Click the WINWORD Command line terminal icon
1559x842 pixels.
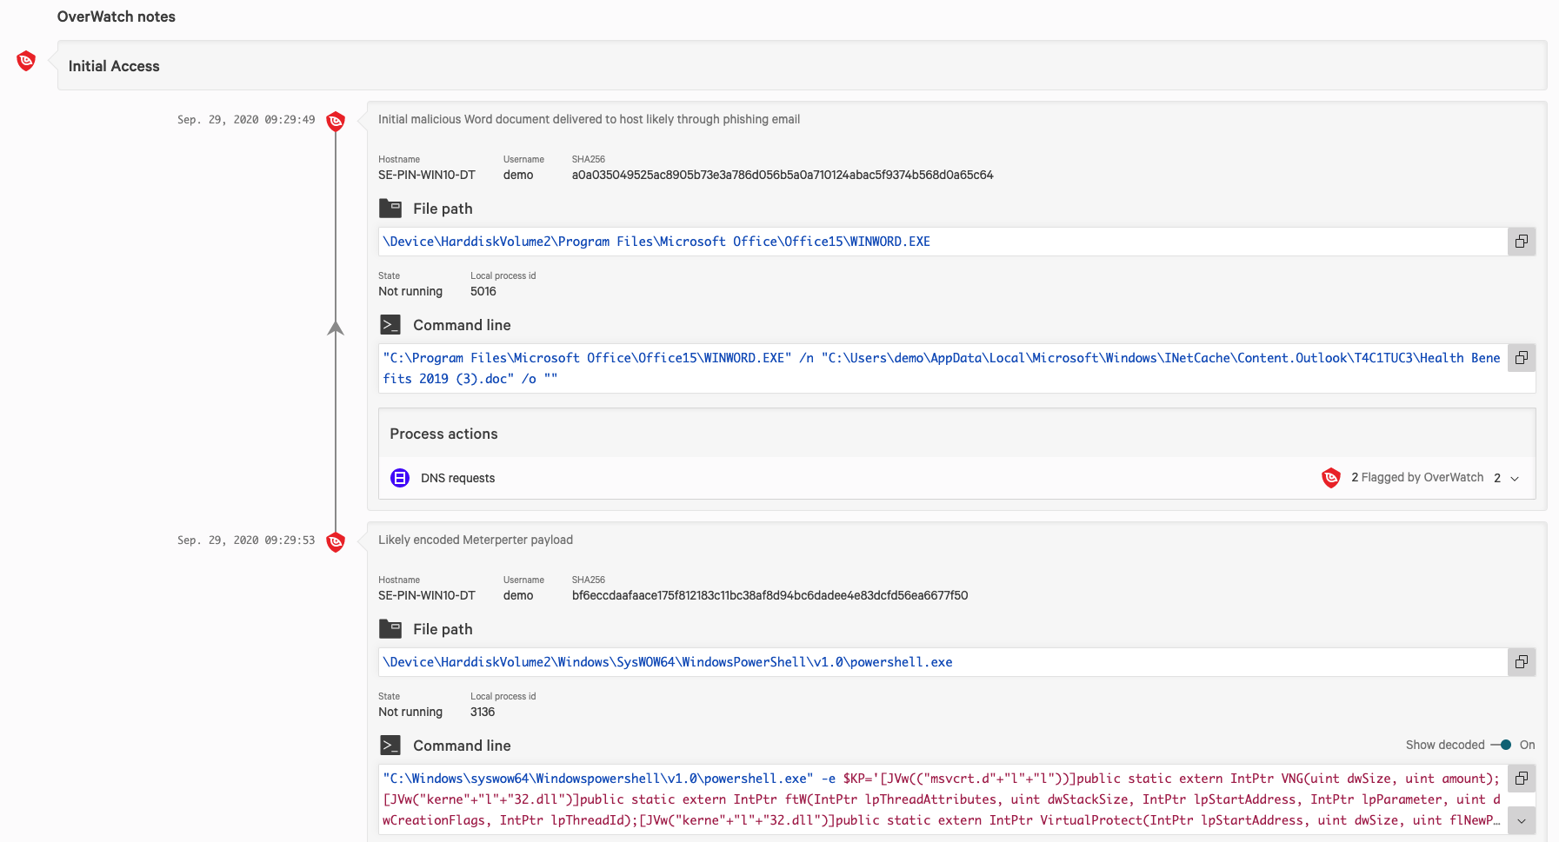click(x=390, y=325)
